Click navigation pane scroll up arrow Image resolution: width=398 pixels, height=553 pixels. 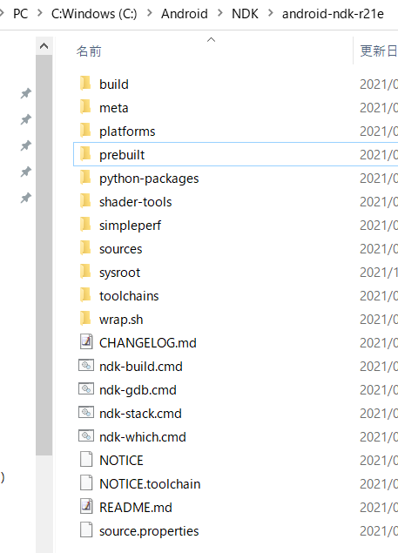44,46
